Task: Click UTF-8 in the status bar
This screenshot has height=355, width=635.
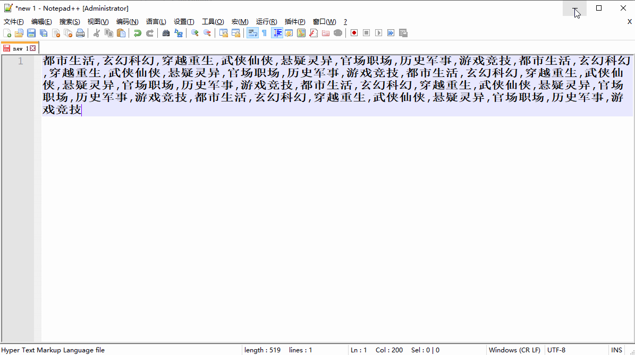Action: click(x=556, y=350)
